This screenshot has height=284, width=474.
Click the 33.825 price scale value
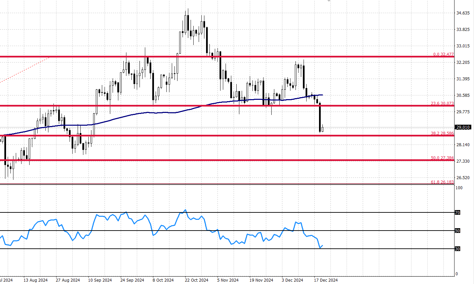(463, 30)
